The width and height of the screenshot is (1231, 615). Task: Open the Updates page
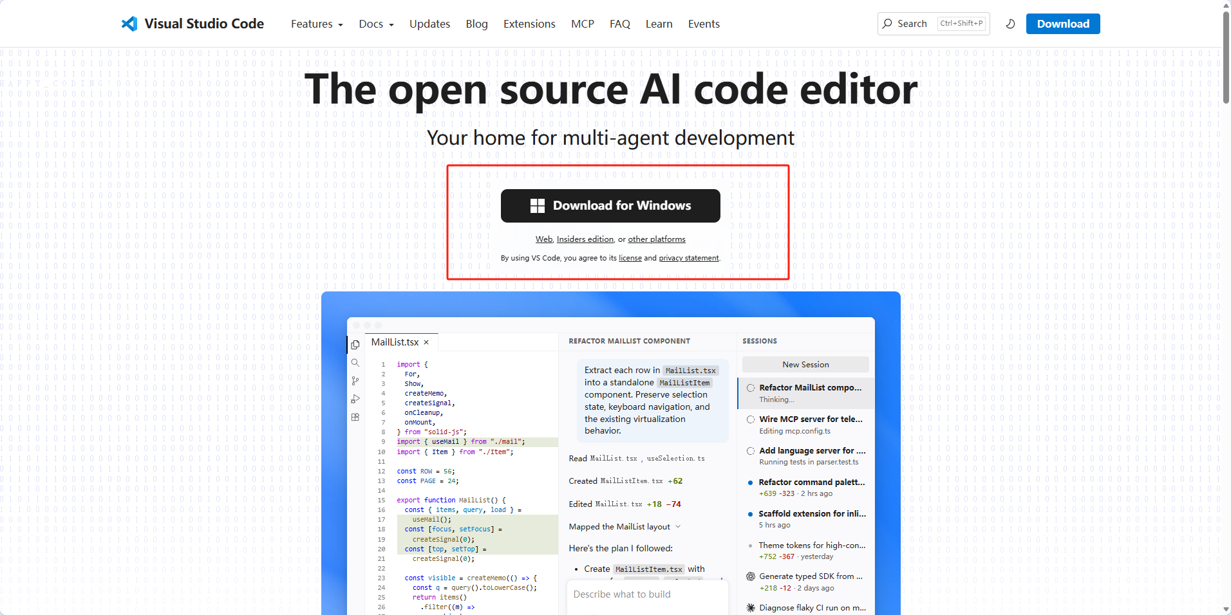click(429, 24)
